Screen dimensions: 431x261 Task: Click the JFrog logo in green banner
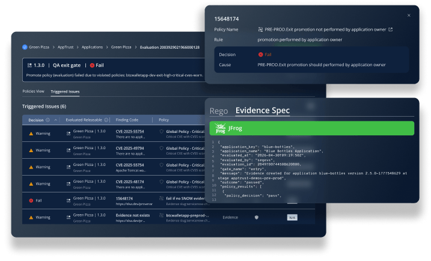[x=220, y=128]
